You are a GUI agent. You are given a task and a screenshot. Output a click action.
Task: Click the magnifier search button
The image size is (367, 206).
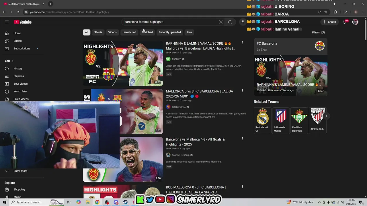(230, 22)
